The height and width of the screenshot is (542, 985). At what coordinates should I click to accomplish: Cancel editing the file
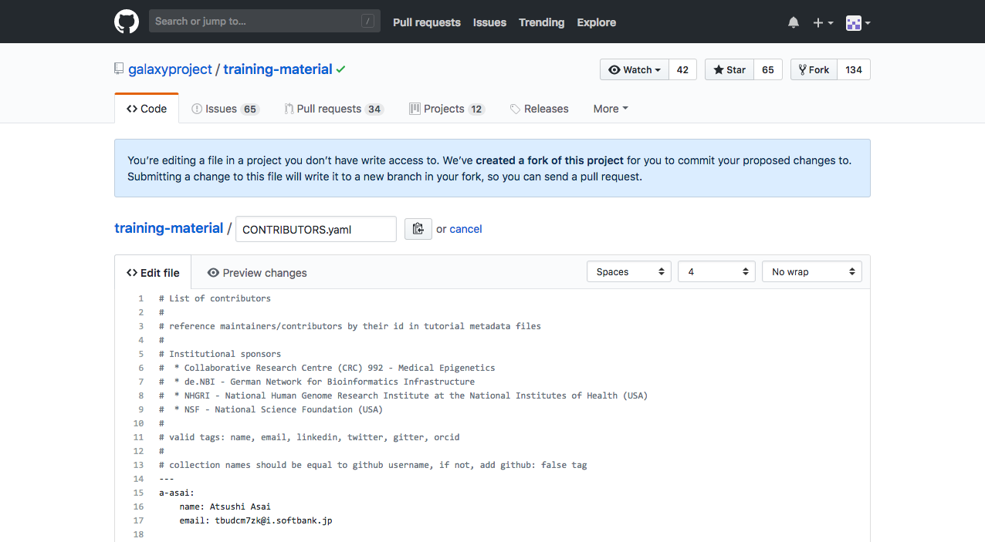(x=465, y=229)
